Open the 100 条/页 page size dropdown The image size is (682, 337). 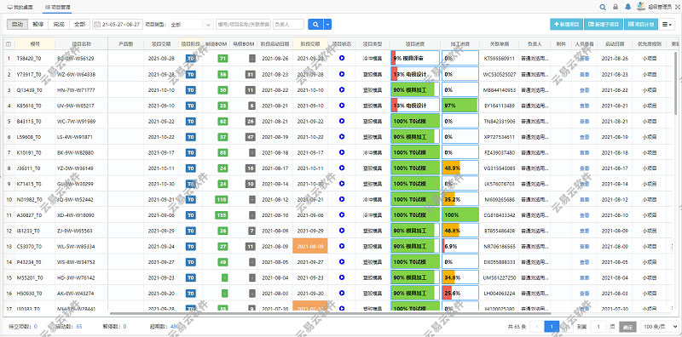click(660, 326)
